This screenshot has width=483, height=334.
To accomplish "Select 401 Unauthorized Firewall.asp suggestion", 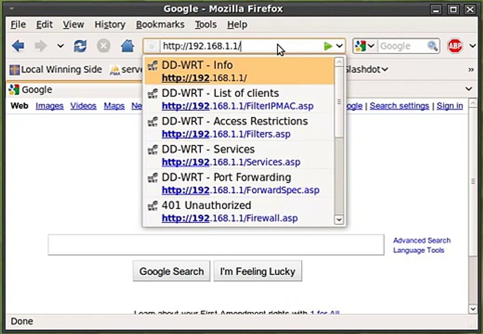I will (x=239, y=211).
